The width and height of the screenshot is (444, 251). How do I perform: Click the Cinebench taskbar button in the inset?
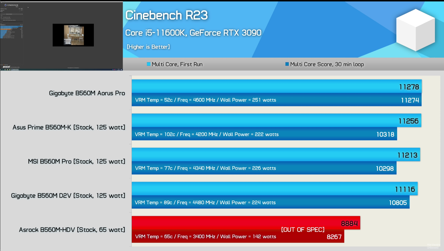point(15,69)
